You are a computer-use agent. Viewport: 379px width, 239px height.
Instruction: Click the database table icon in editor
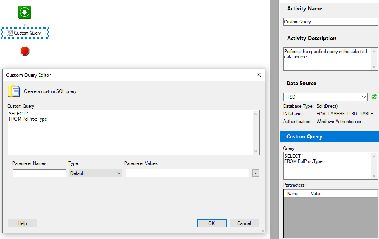14,91
